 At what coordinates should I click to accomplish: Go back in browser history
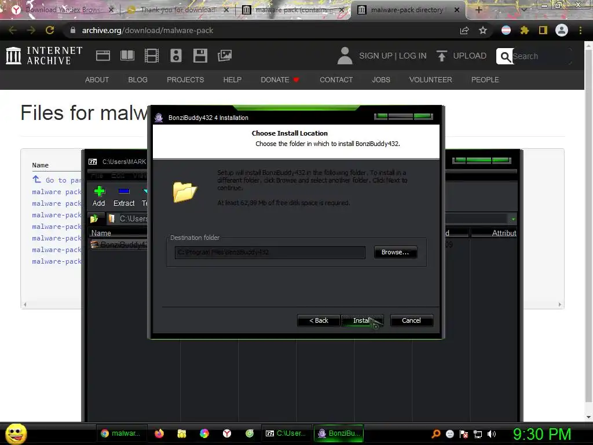[13, 30]
